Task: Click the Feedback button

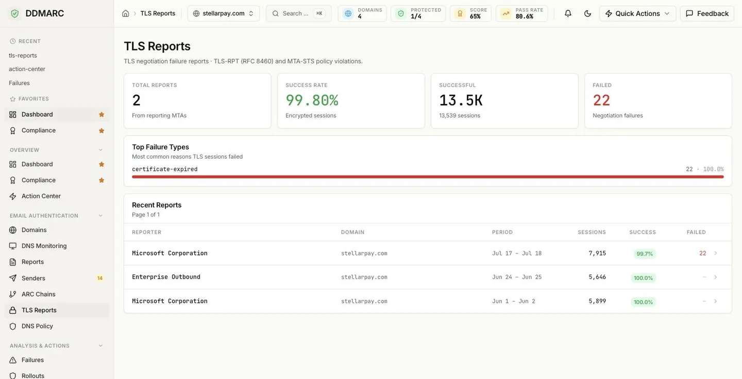Action: pos(707,13)
